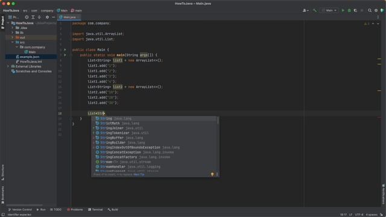Click the greyed Stop button in toolbar
This screenshot has height=217, width=386.
pyautogui.click(x=362, y=11)
